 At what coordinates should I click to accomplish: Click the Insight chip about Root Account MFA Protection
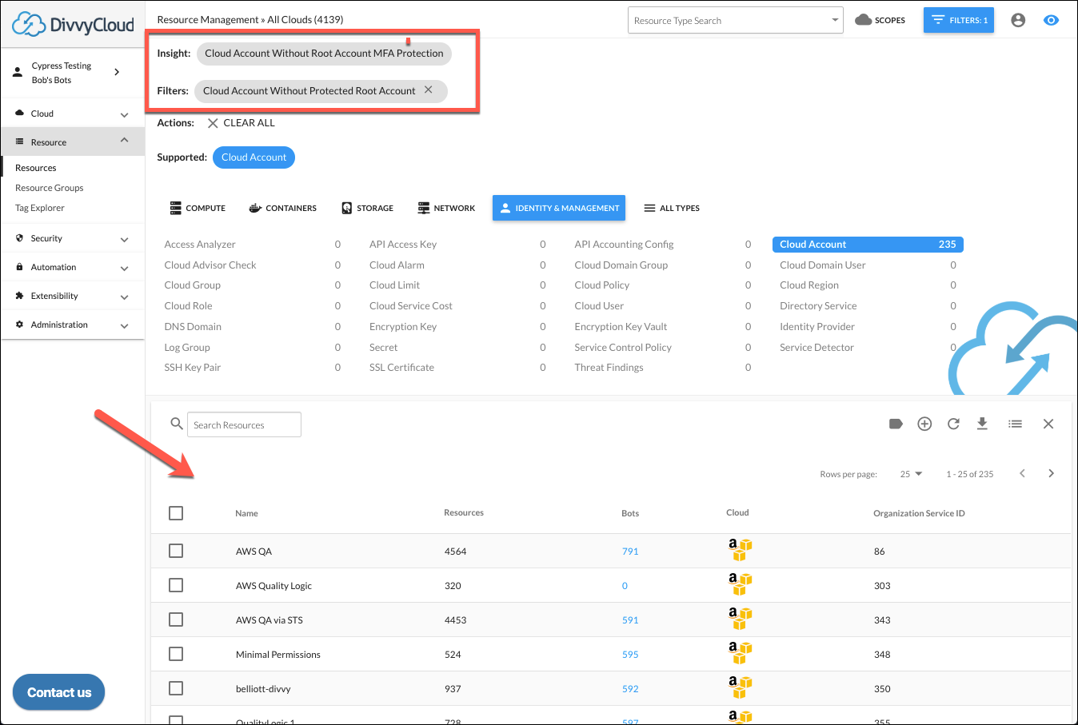click(x=324, y=54)
